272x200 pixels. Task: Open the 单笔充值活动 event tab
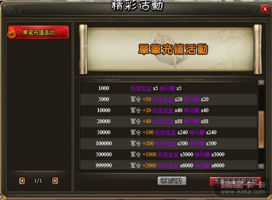(x=38, y=32)
